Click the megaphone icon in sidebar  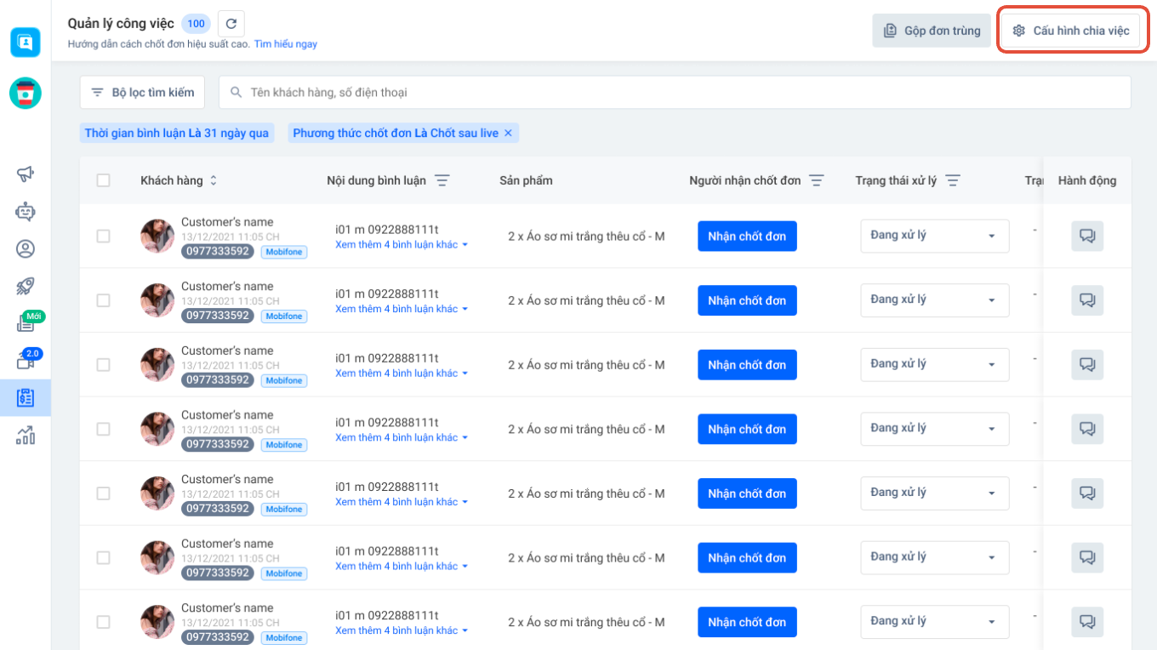coord(26,174)
